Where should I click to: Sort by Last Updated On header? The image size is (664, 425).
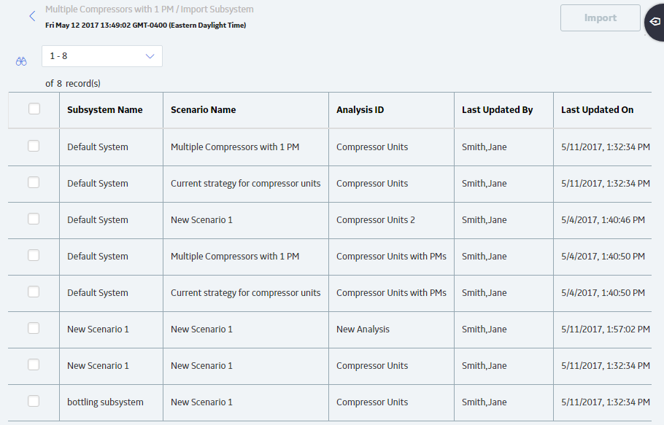point(597,110)
